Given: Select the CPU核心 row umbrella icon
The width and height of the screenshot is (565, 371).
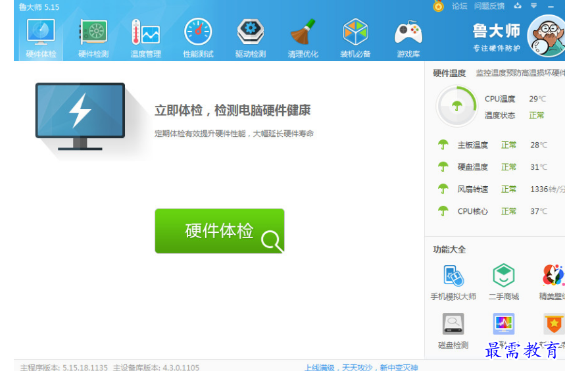Looking at the screenshot, I should coord(443,210).
